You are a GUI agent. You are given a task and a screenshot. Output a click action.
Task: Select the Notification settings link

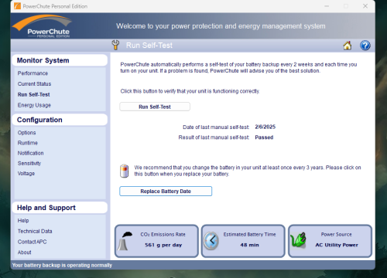coord(30,153)
